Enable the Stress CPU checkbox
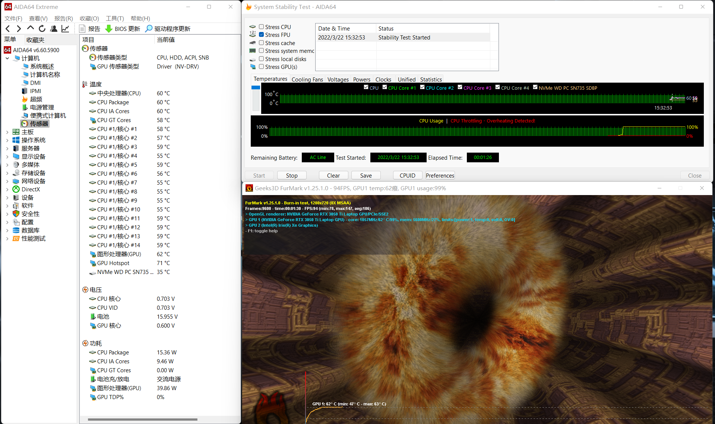The image size is (715, 424). click(x=262, y=27)
